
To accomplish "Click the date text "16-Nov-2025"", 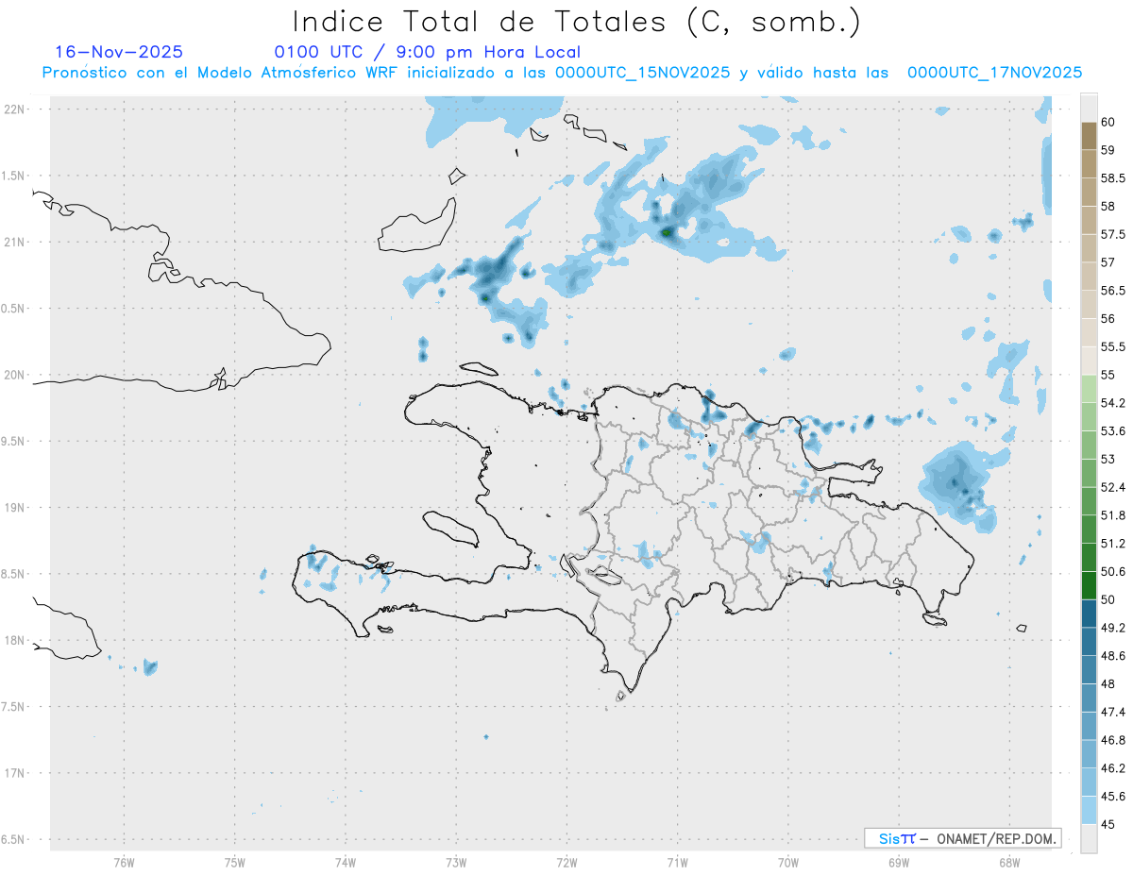I will click(119, 52).
